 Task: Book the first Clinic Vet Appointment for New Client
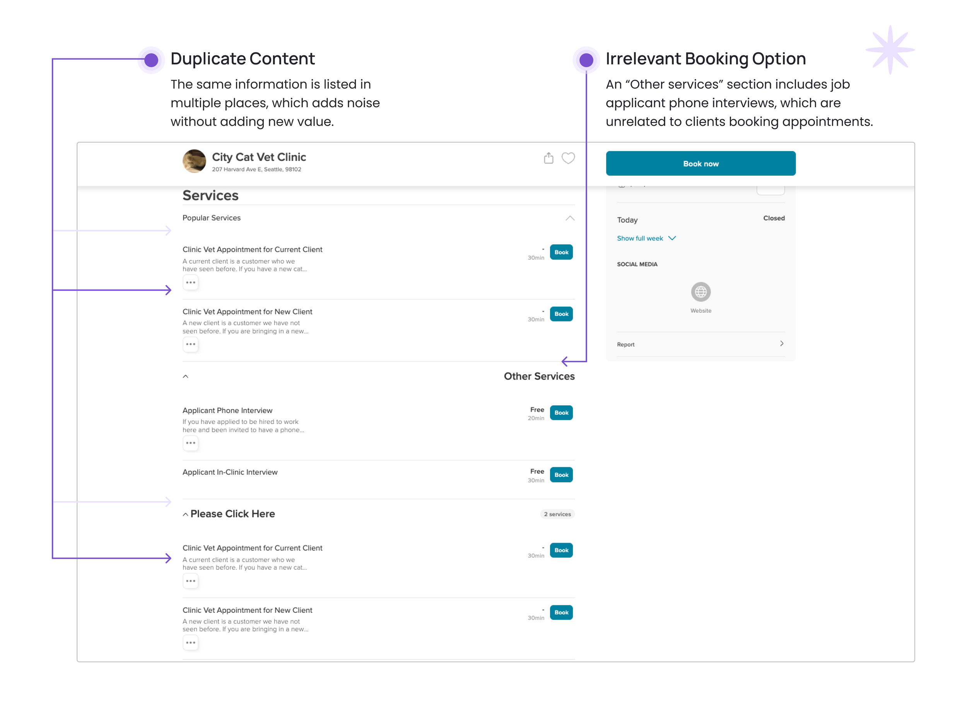pyautogui.click(x=561, y=314)
